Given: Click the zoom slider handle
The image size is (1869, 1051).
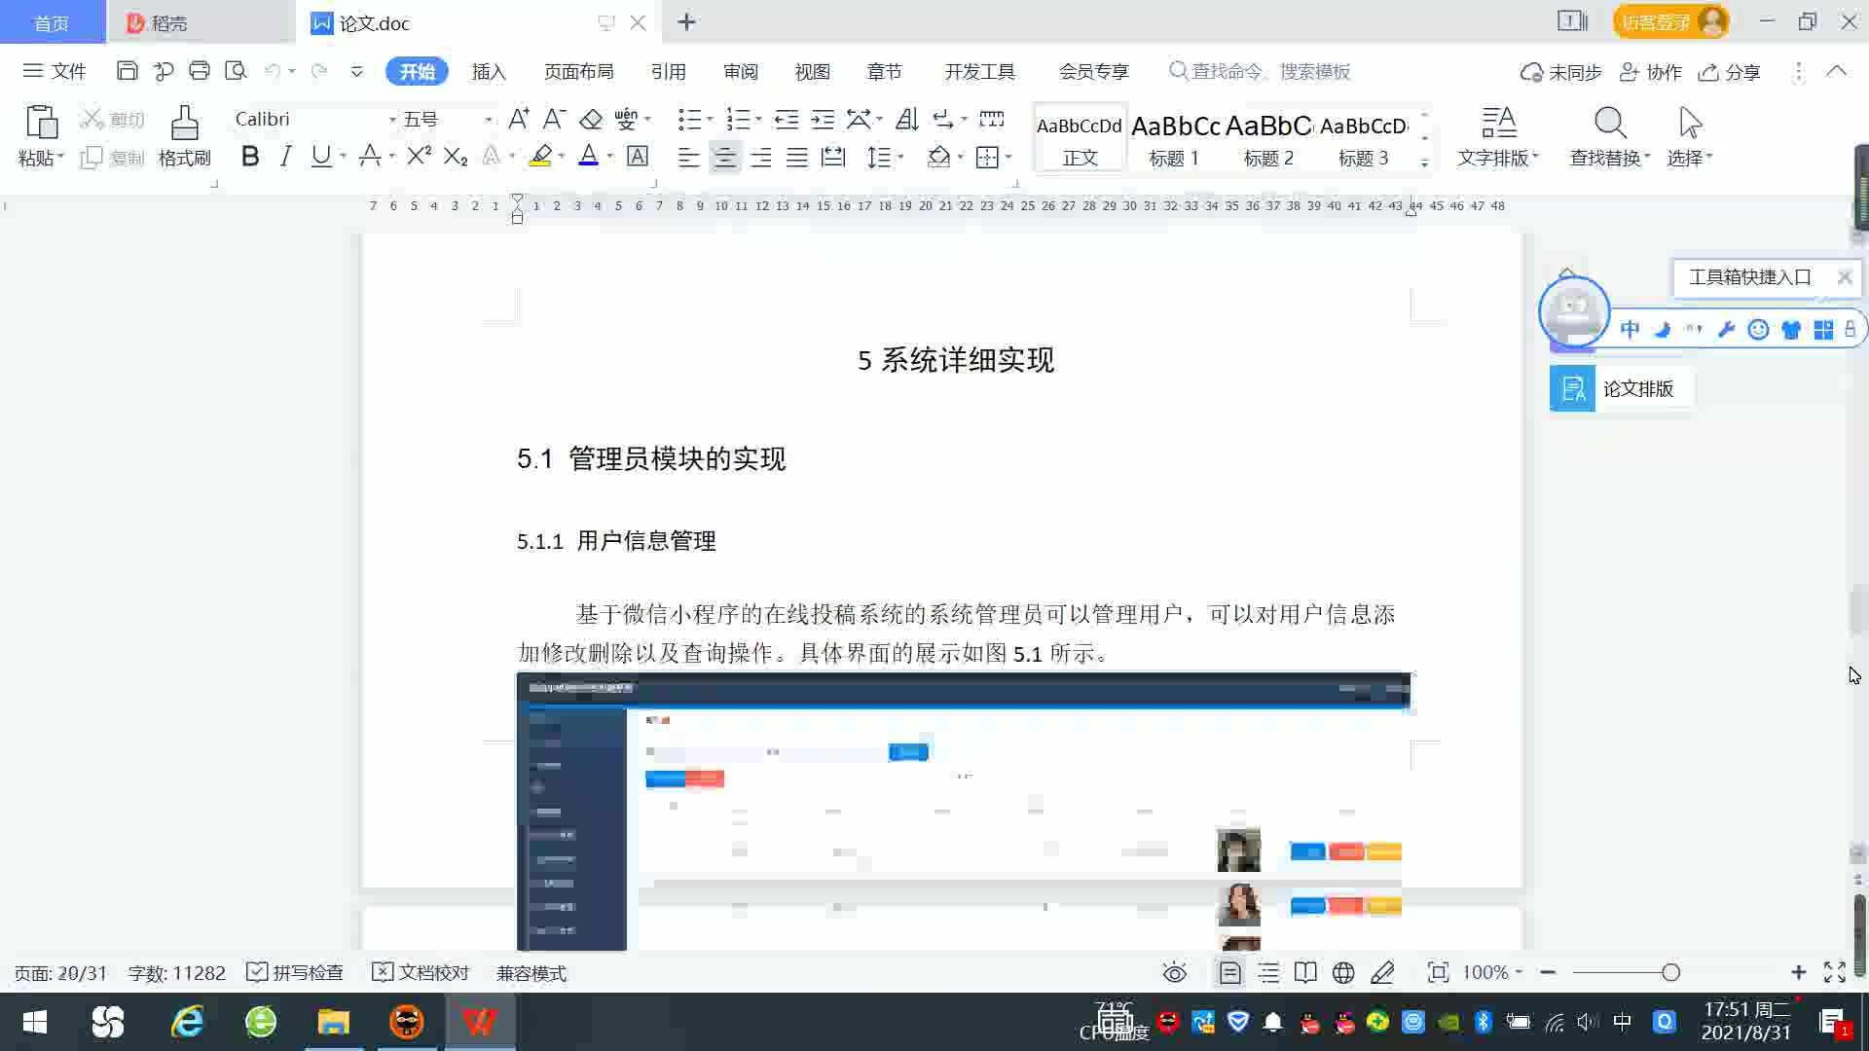Looking at the screenshot, I should click(x=1670, y=972).
